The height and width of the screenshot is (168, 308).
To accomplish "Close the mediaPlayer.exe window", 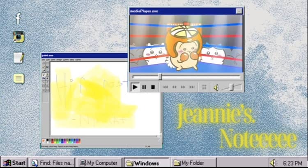I will coord(239,11).
